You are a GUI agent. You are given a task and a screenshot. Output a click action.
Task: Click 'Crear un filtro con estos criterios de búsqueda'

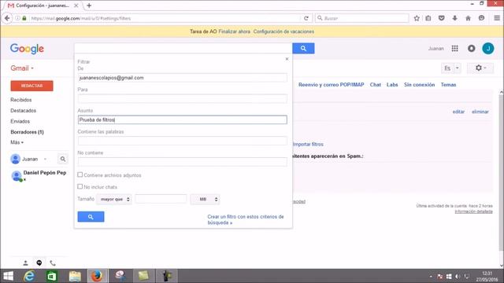246,219
